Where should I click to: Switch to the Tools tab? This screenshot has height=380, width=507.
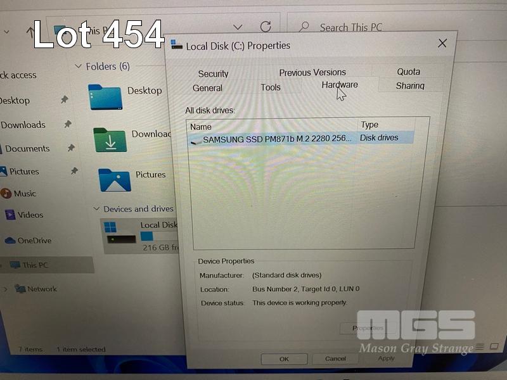pyautogui.click(x=271, y=87)
